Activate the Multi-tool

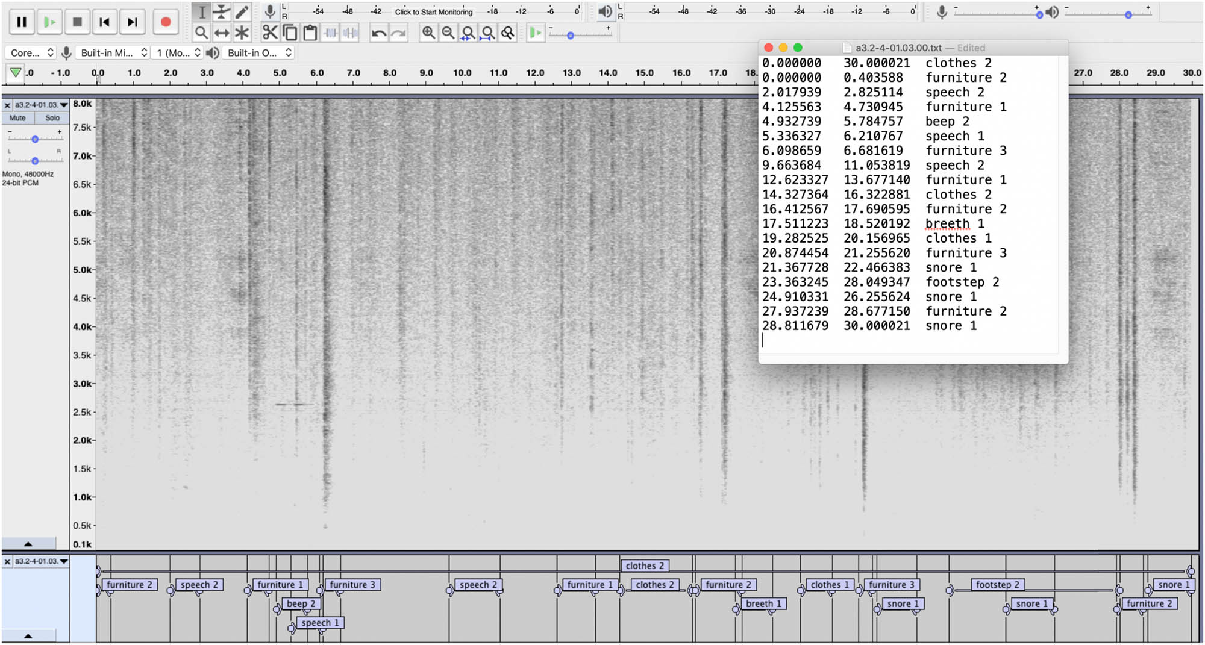coord(242,33)
